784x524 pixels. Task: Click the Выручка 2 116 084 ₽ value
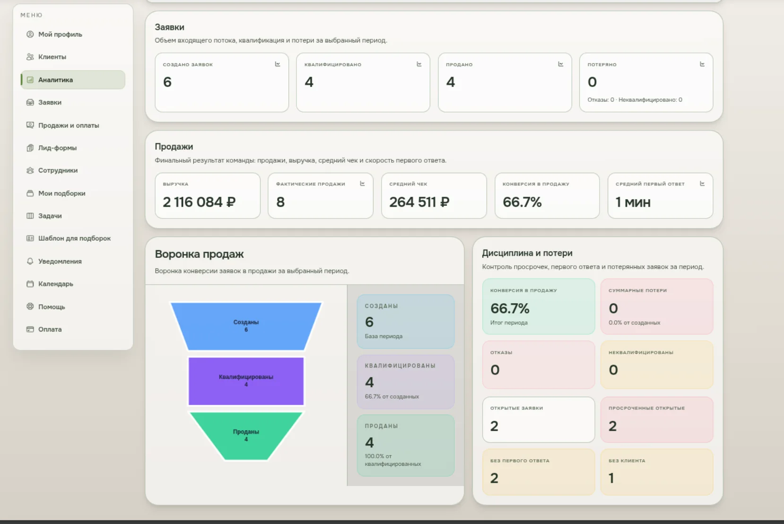click(199, 202)
